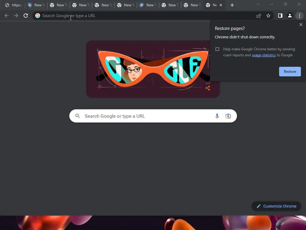This screenshot has width=306, height=230.
Task: Focus the center Google search box
Action: pos(153,116)
